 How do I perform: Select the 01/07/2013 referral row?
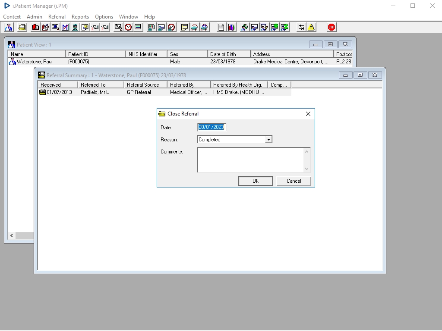pos(164,92)
